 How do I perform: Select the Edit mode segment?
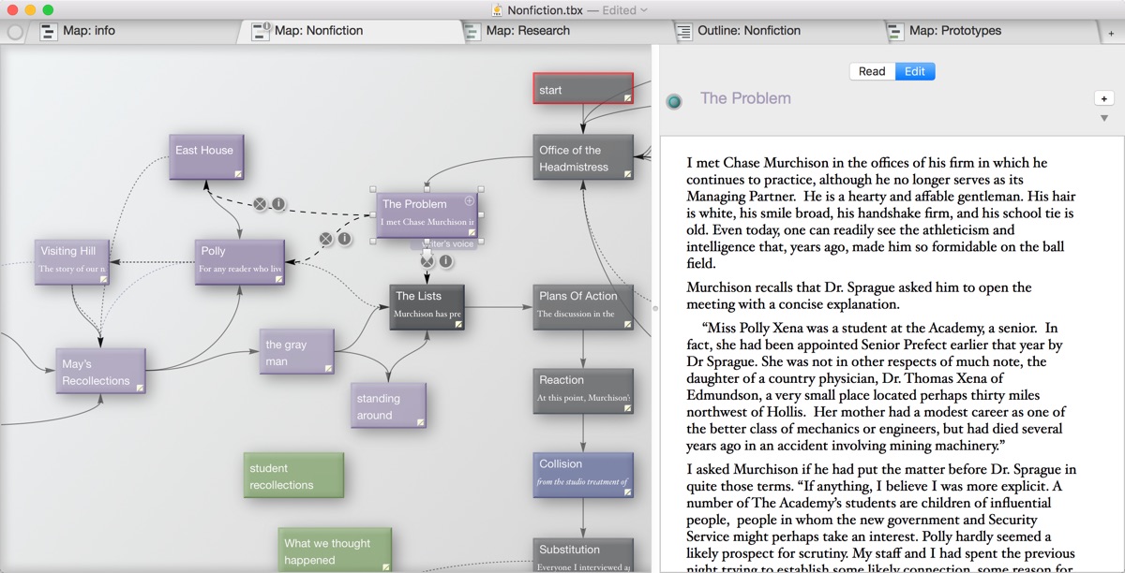(x=915, y=71)
